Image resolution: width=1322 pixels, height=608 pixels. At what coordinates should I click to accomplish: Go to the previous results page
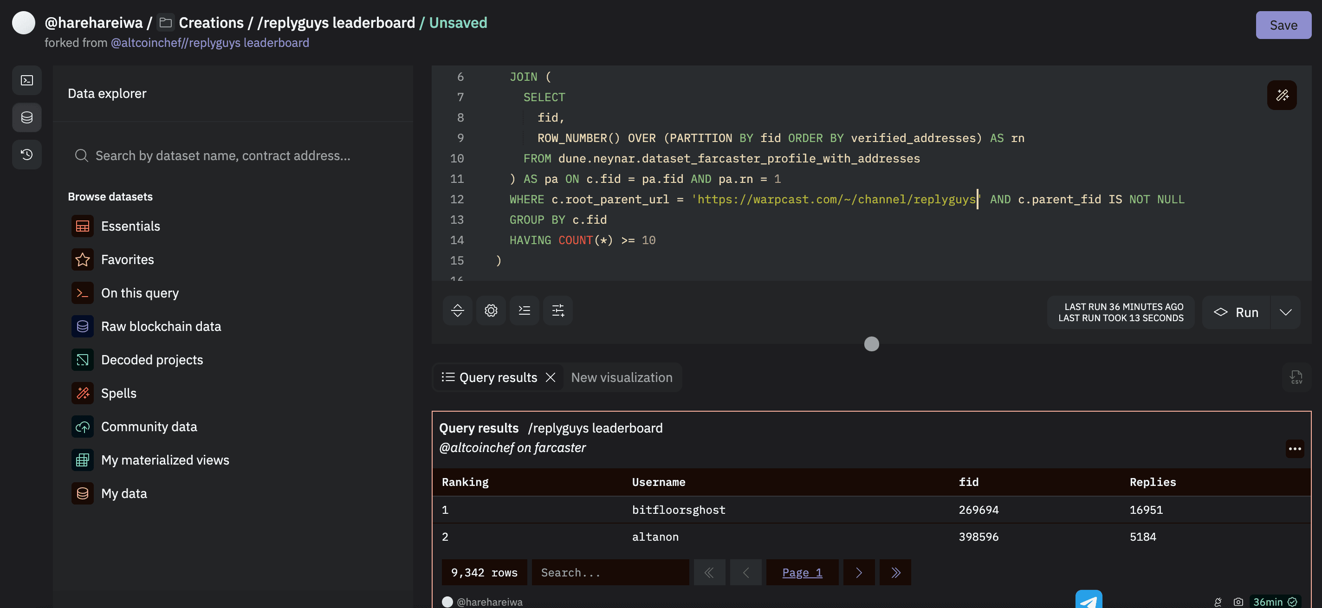pos(745,573)
